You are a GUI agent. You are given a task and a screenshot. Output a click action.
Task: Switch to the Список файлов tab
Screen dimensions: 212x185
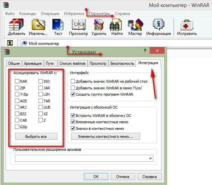tap(72, 63)
